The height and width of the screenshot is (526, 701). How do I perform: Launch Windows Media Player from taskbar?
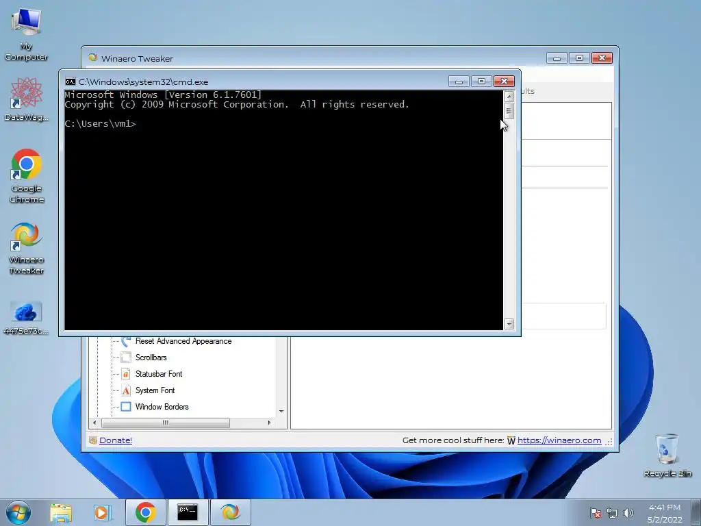point(102,512)
